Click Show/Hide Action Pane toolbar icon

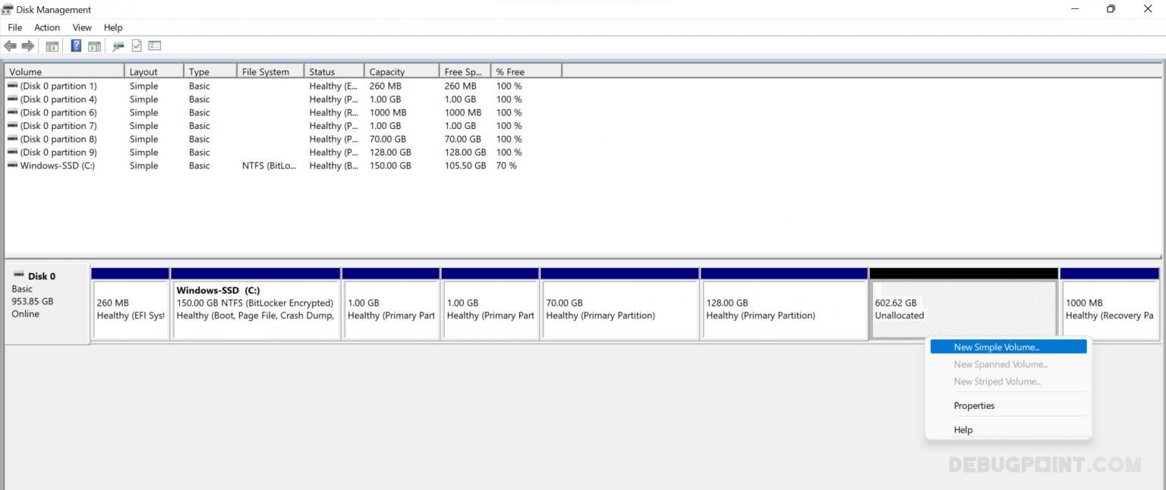click(x=94, y=46)
